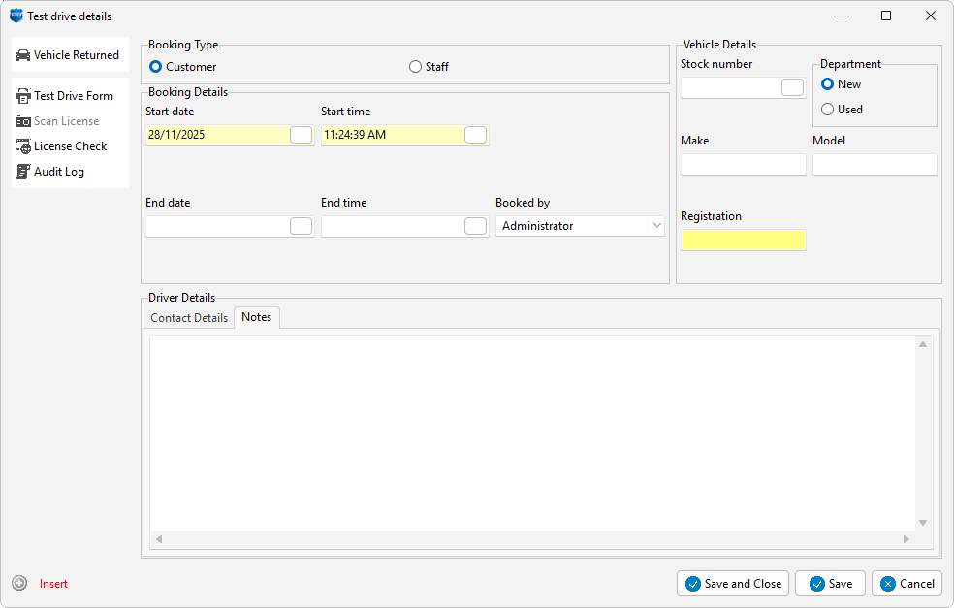Expand the Booked by dropdown
The width and height of the screenshot is (954, 608).
(656, 226)
